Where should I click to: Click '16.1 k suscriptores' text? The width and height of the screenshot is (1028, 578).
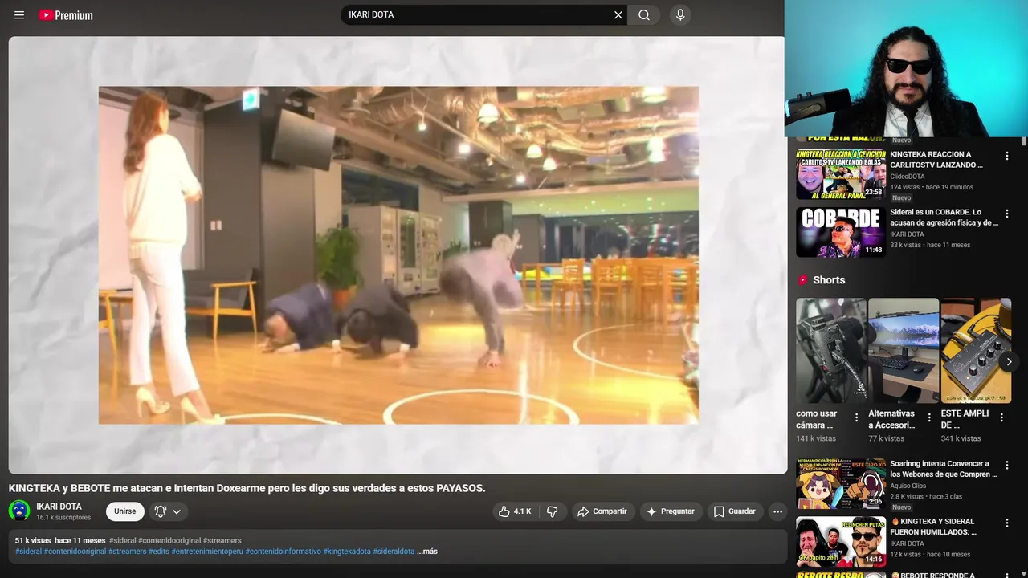coord(63,518)
